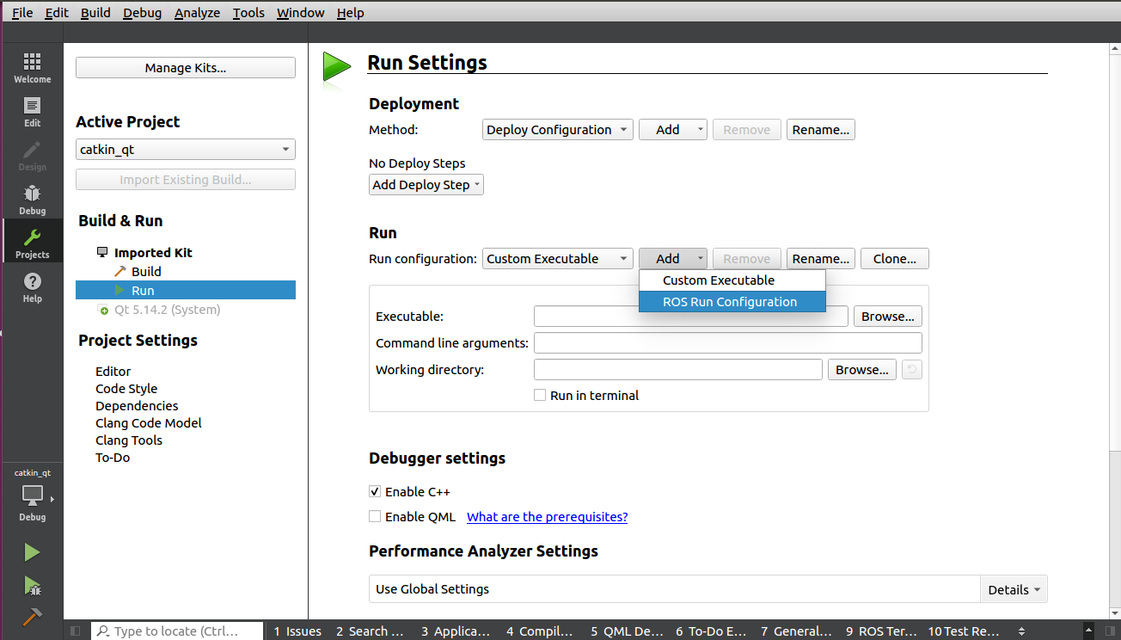Open the Custom Executable run configuration dropdown
Viewport: 1121px width, 640px height.
[558, 259]
